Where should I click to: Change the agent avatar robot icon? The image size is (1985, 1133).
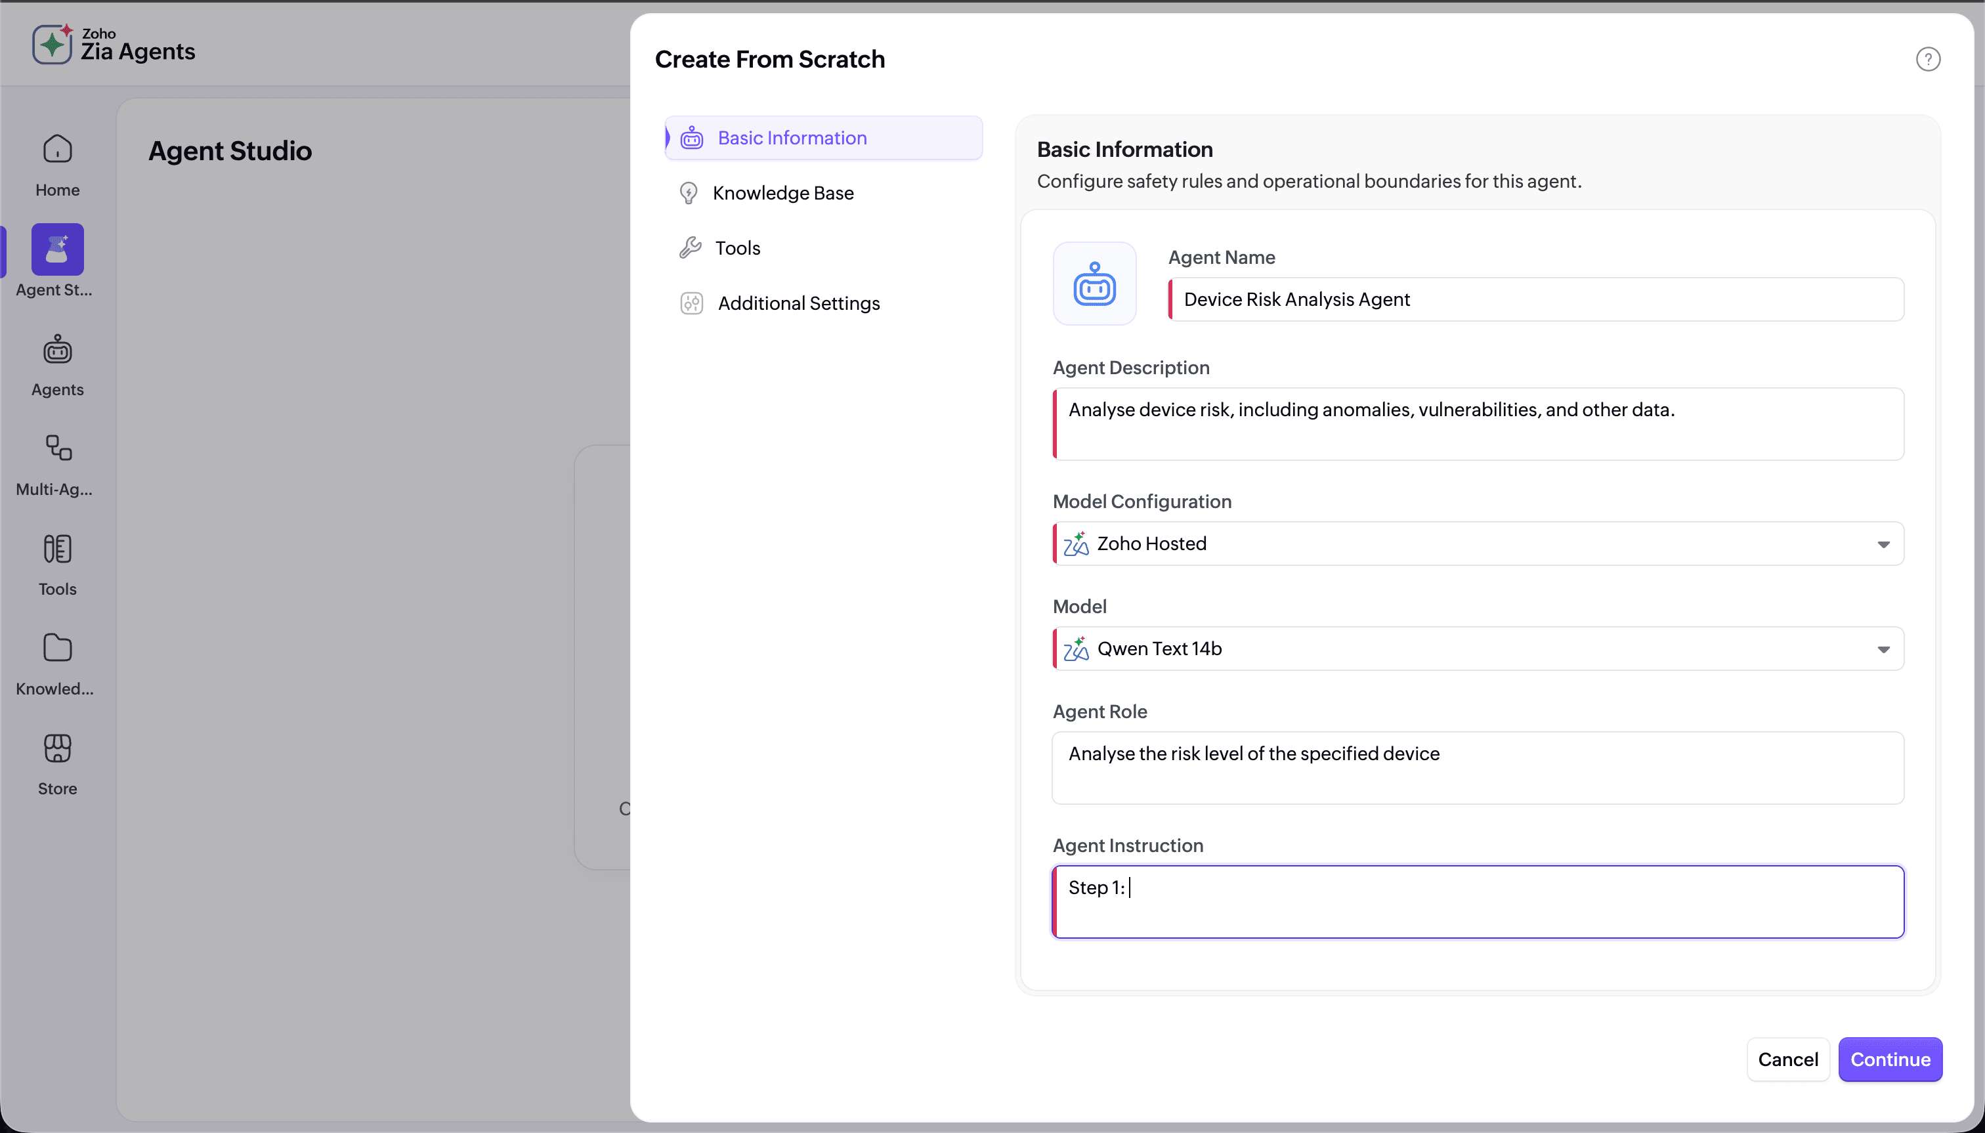(1094, 284)
